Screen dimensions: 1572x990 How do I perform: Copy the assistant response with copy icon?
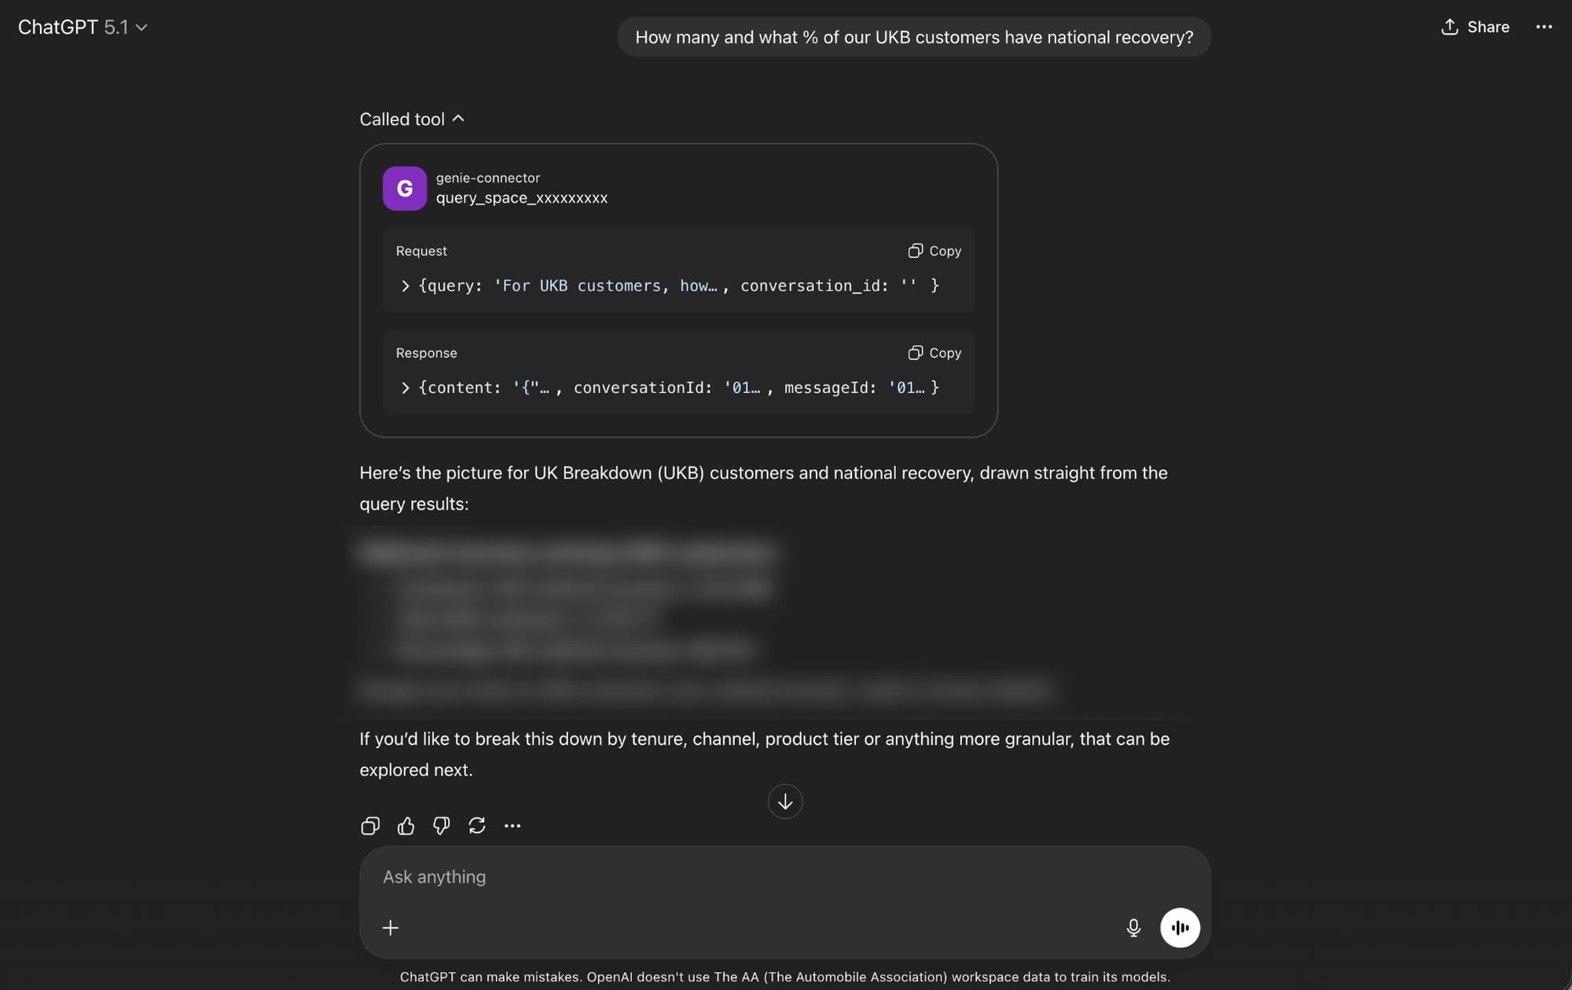coord(370,826)
